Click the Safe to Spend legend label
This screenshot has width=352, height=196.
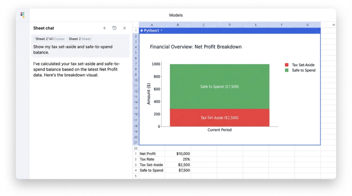pos(304,70)
